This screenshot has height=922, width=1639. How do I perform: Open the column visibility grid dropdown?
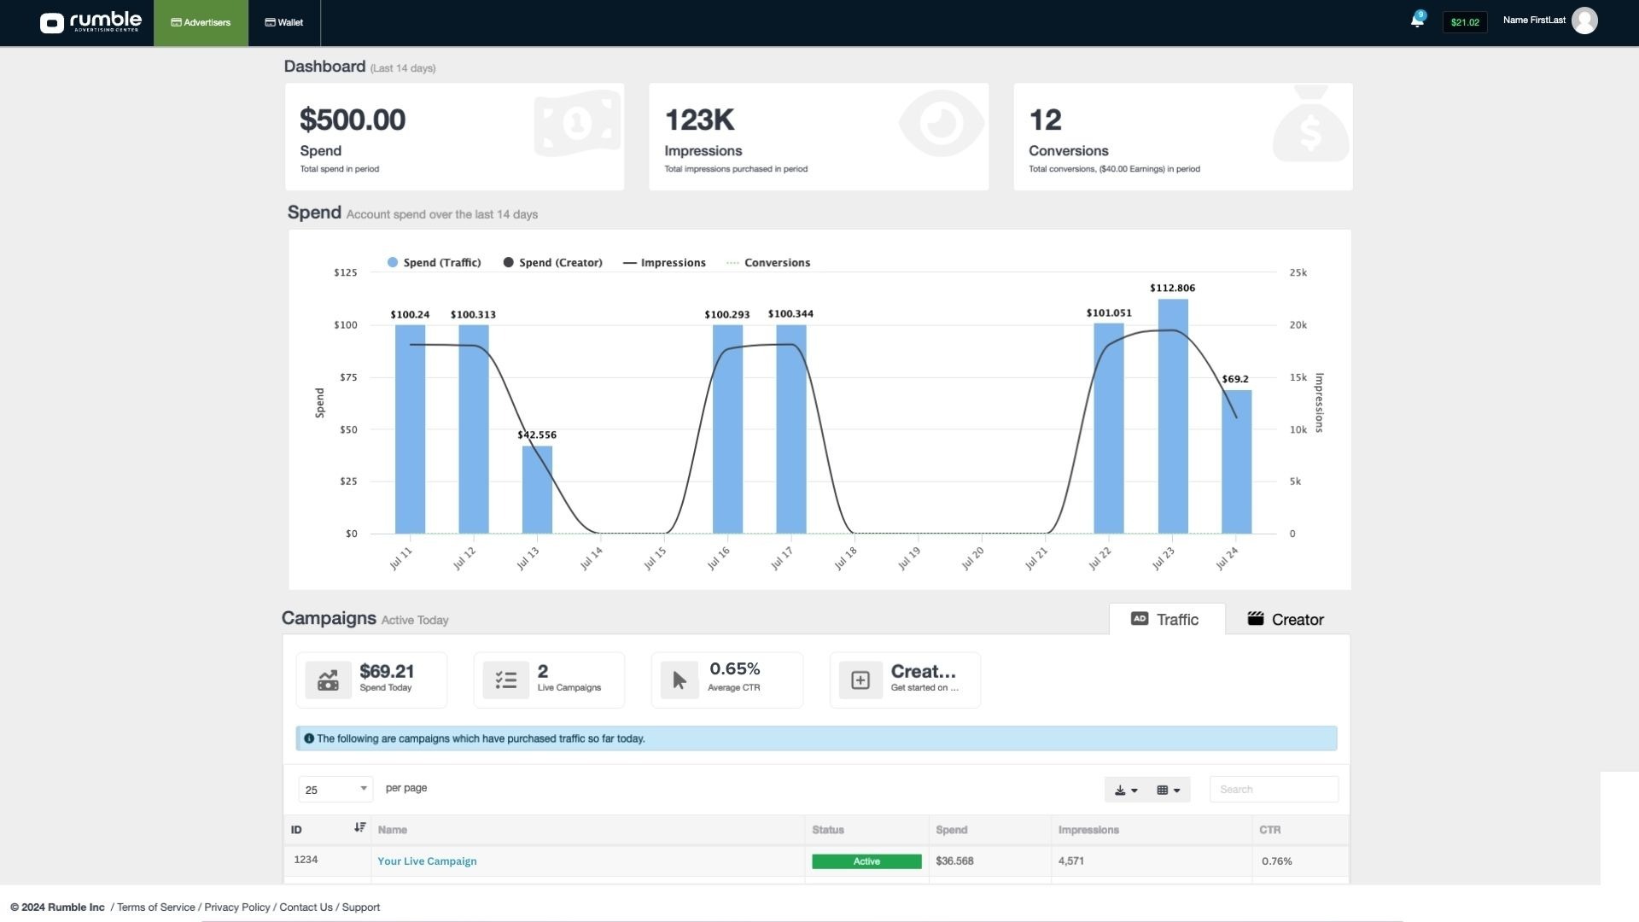pos(1168,790)
